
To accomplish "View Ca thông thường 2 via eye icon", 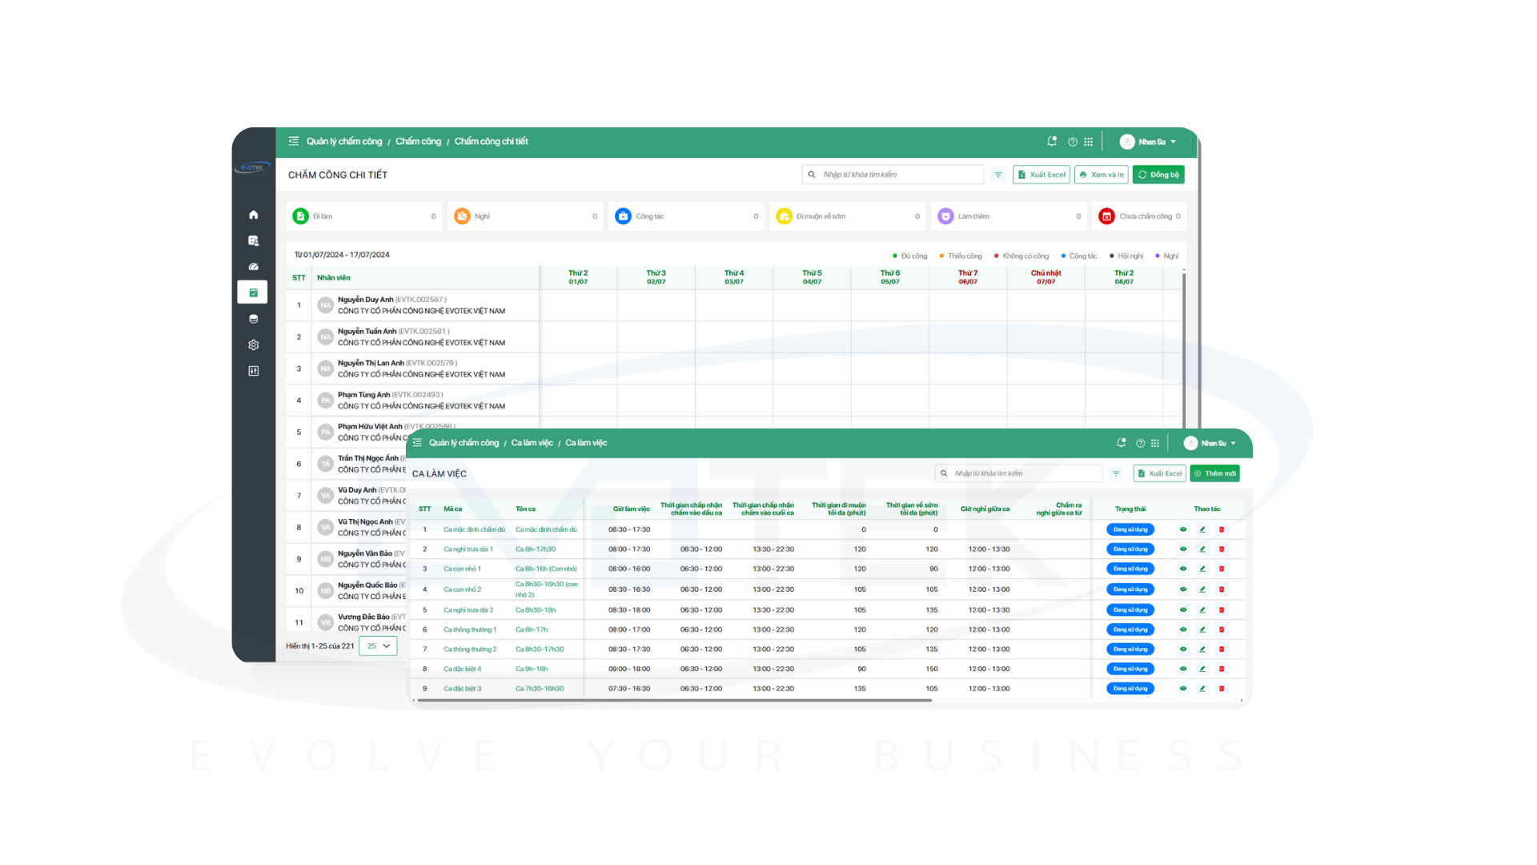I will (1183, 650).
